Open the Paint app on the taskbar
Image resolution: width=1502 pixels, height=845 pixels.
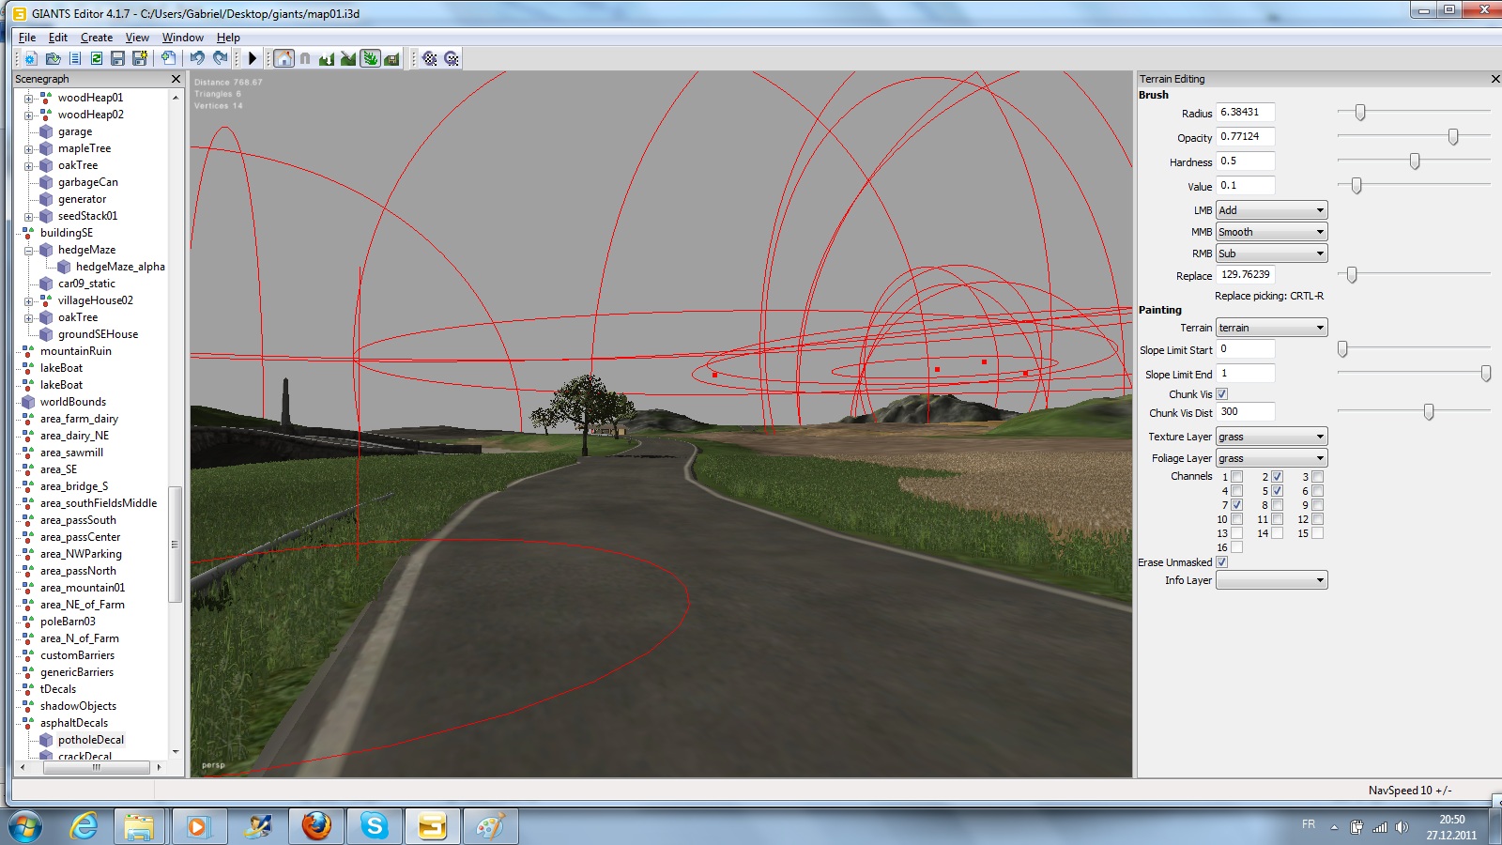(491, 826)
